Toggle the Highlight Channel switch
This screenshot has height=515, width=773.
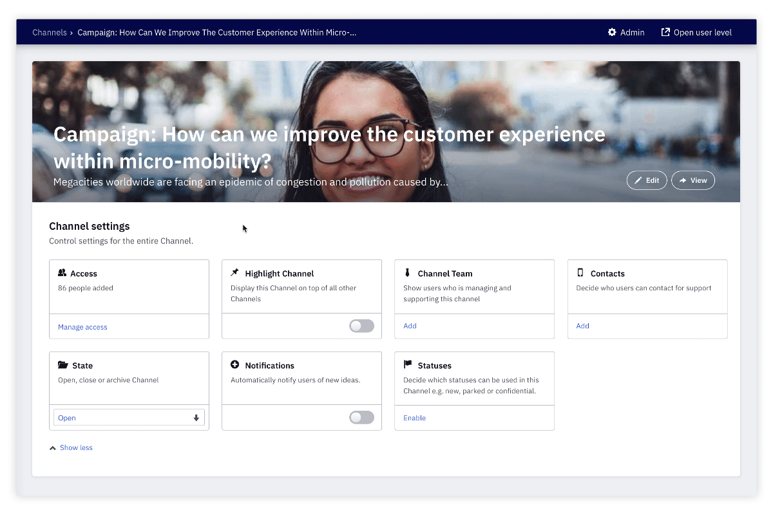pos(361,326)
